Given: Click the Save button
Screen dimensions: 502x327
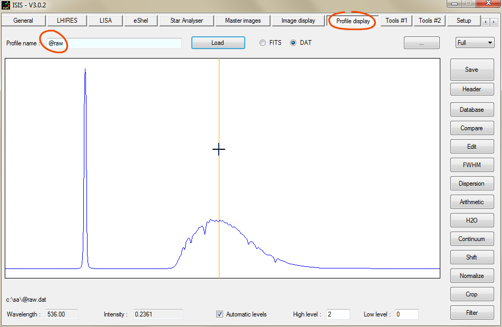Looking at the screenshot, I should (471, 70).
